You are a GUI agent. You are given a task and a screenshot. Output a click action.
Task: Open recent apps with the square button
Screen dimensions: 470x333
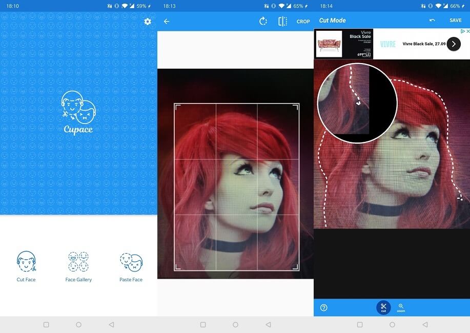[46, 324]
